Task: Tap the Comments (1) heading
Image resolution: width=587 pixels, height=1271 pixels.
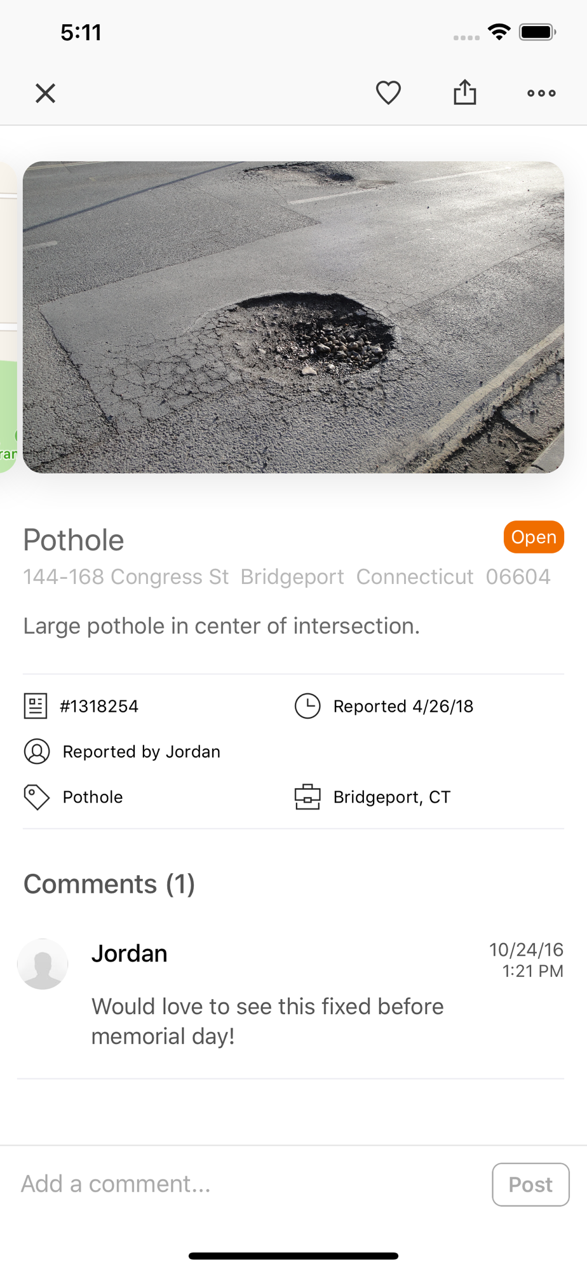Action: point(109,884)
